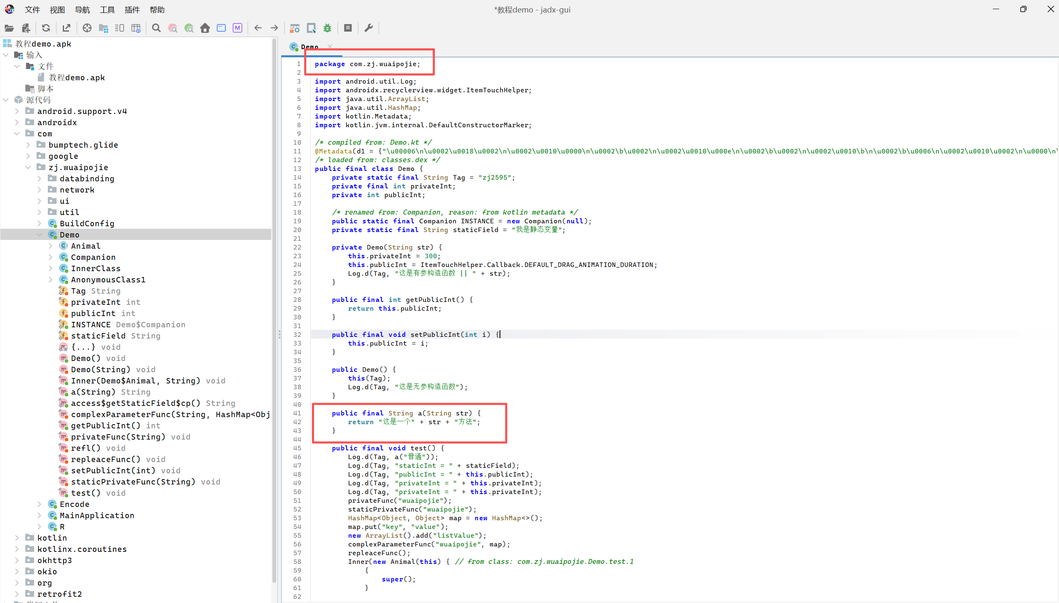Select the test() method in tree

point(85,493)
